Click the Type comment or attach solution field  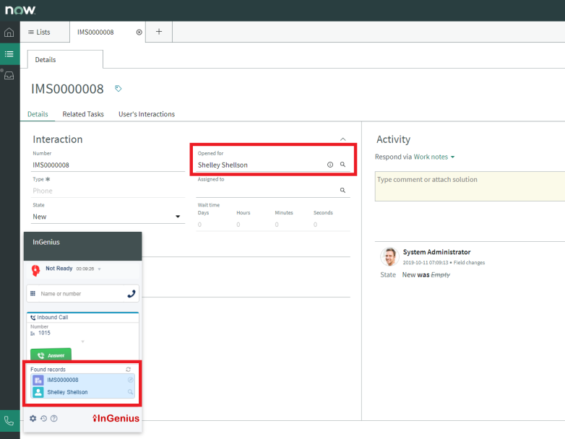pos(470,186)
